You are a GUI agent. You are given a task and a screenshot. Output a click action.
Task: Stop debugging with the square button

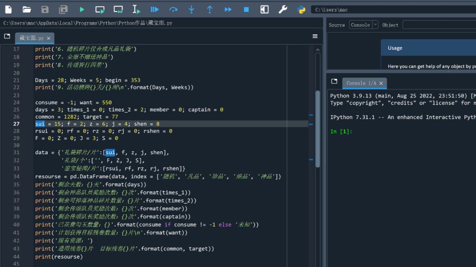tap(246, 9)
